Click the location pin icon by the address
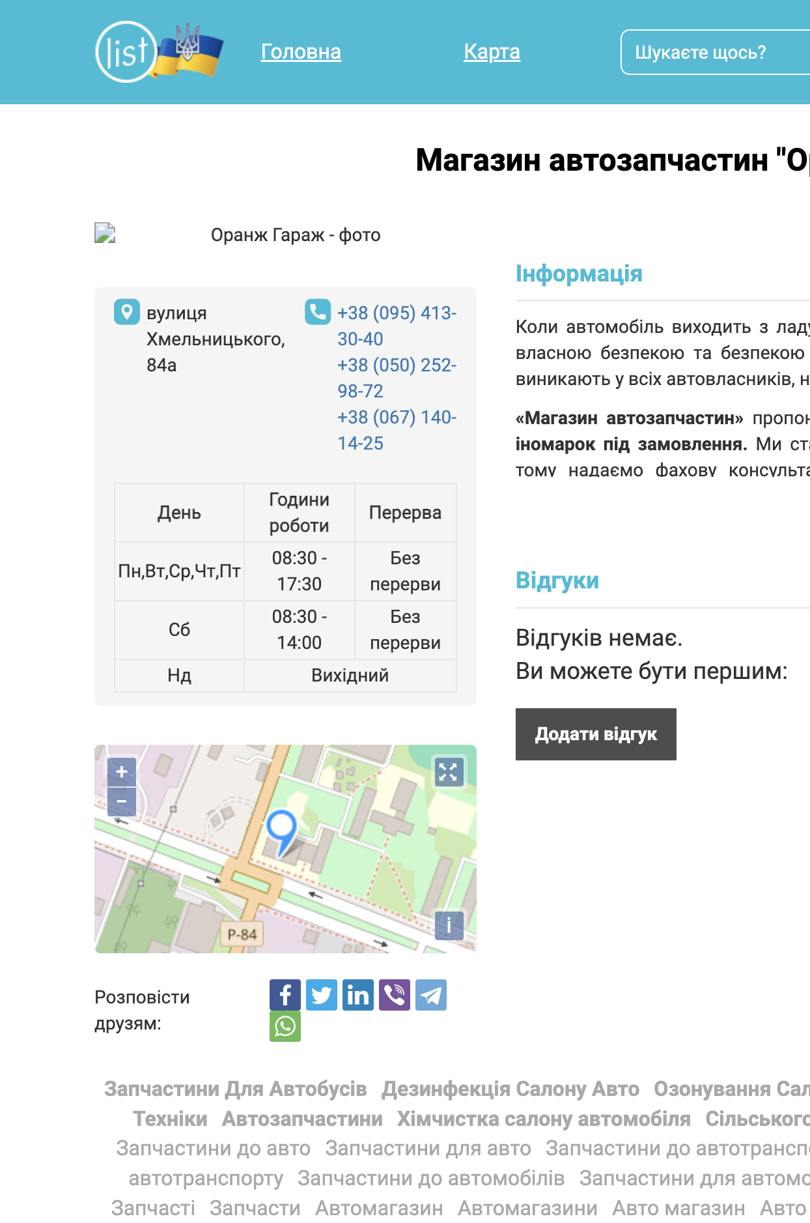Image resolution: width=810 pixels, height=1223 pixels. [x=127, y=311]
